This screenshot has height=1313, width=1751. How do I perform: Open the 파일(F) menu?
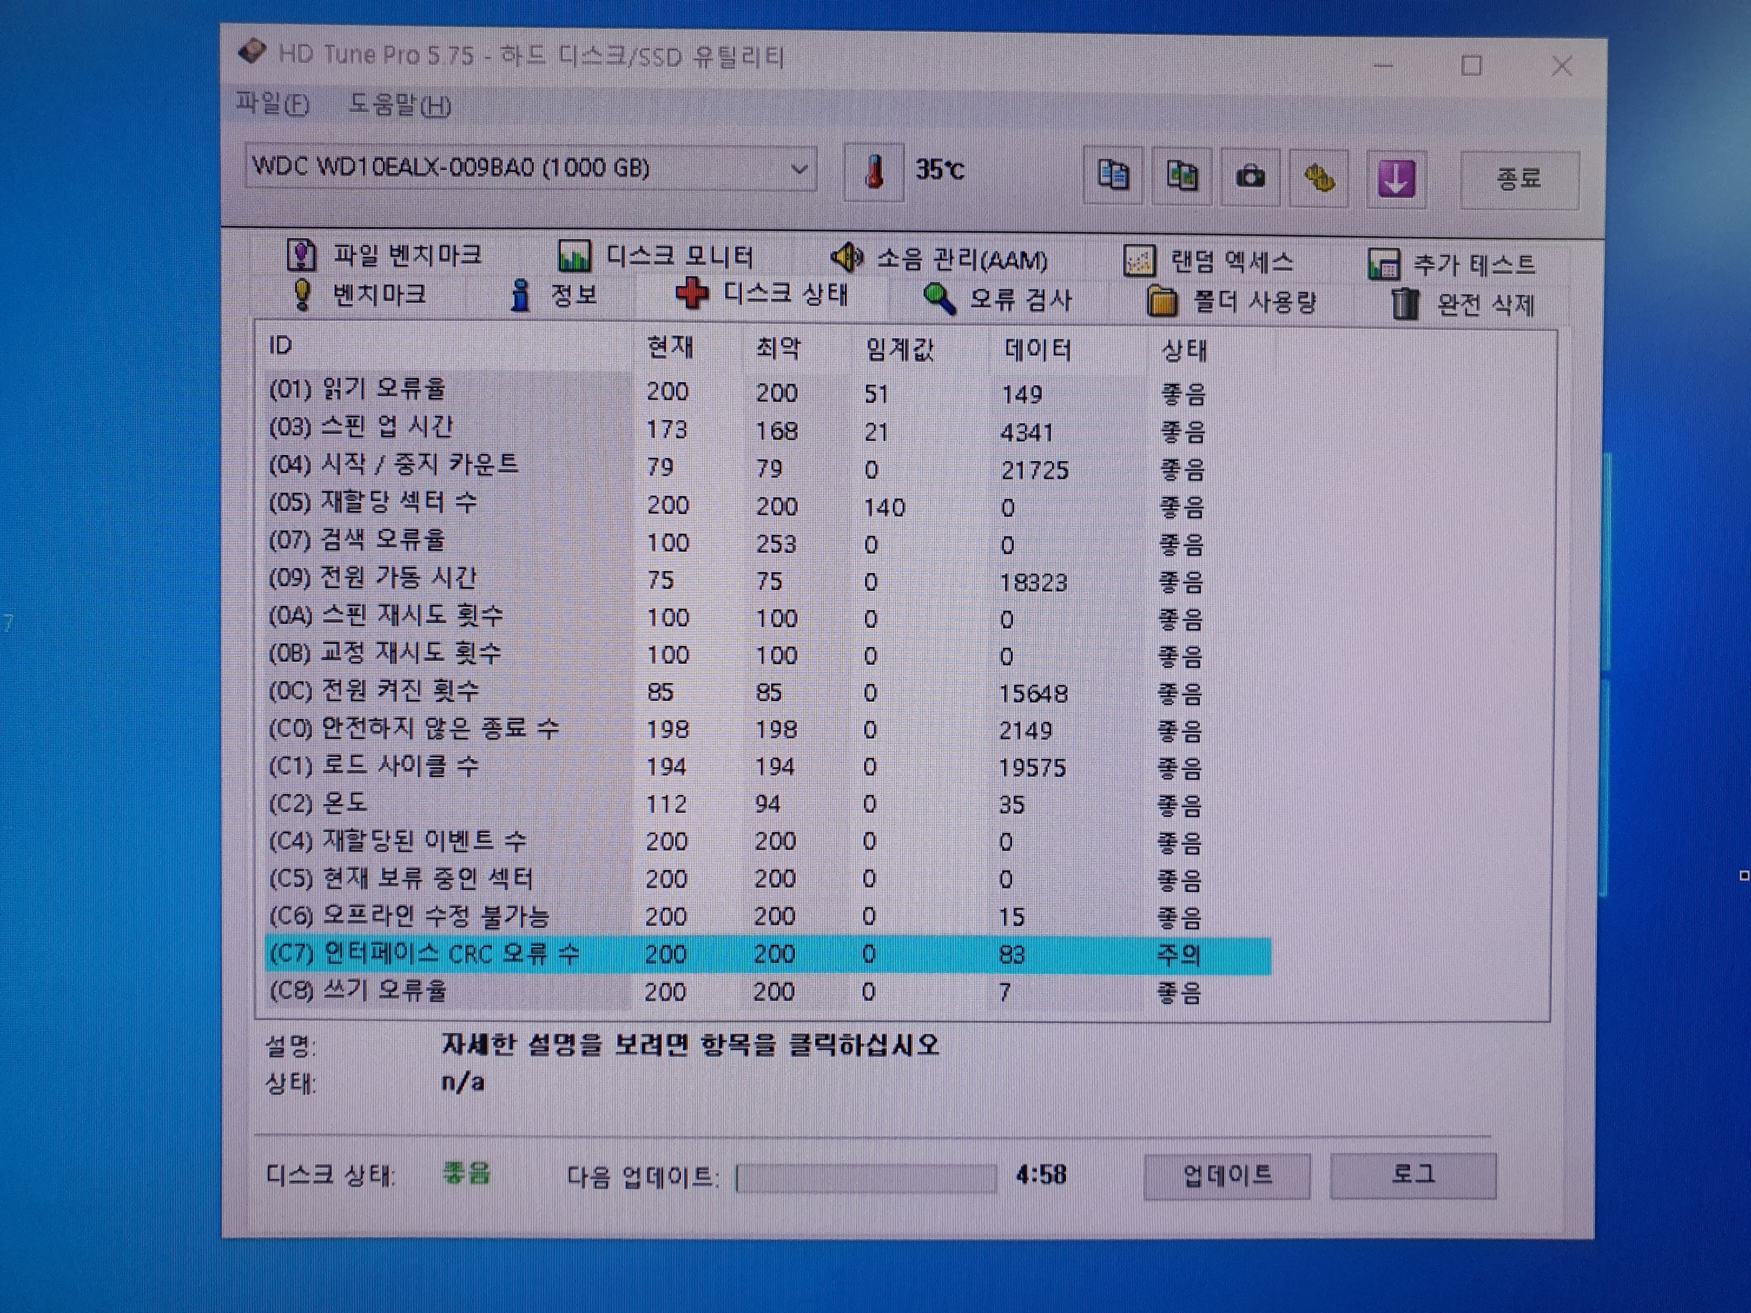[x=273, y=104]
